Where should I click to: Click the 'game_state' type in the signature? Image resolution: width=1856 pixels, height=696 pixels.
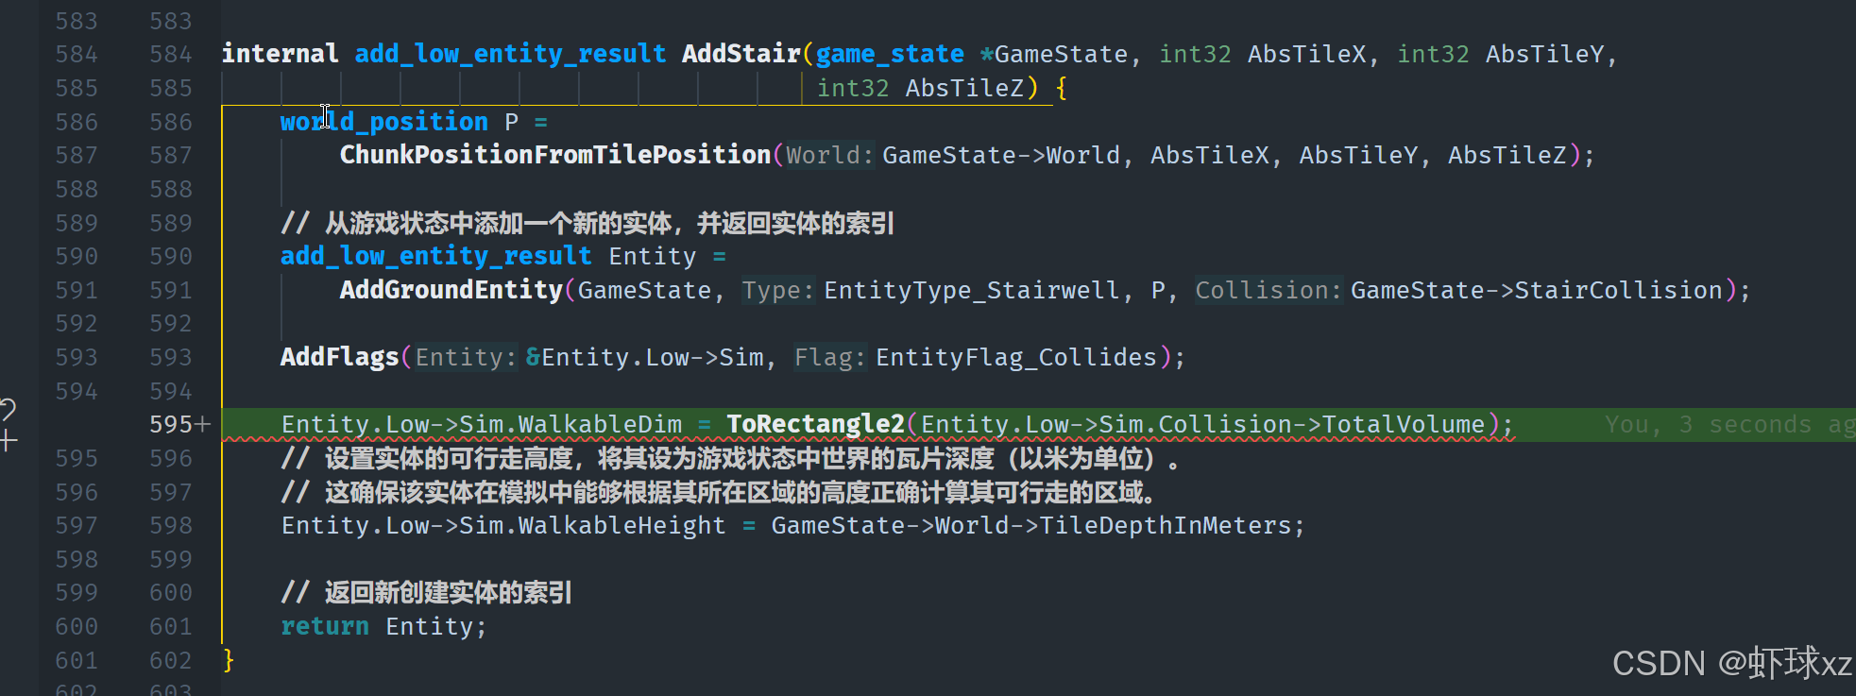(x=890, y=54)
